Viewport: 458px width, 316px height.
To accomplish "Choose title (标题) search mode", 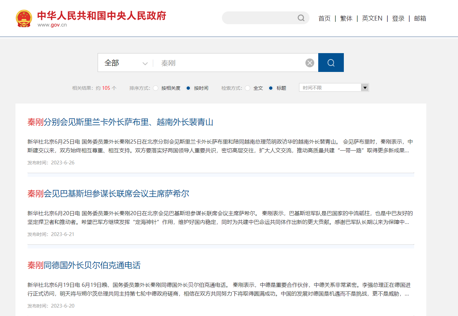I will click(271, 88).
